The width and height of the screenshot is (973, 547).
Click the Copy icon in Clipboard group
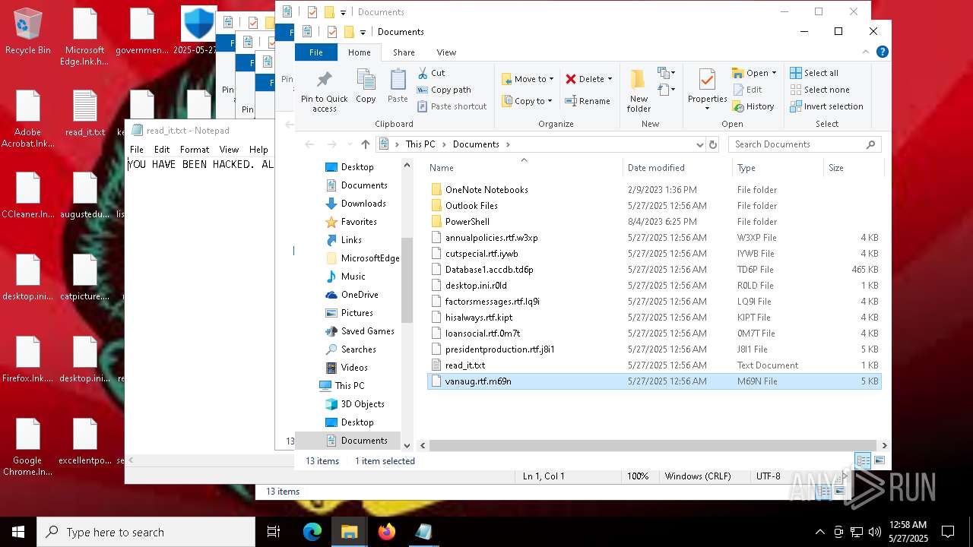366,86
